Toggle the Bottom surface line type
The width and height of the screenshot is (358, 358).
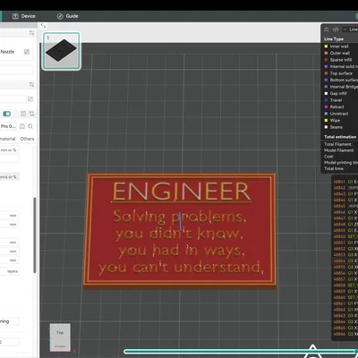[341, 80]
